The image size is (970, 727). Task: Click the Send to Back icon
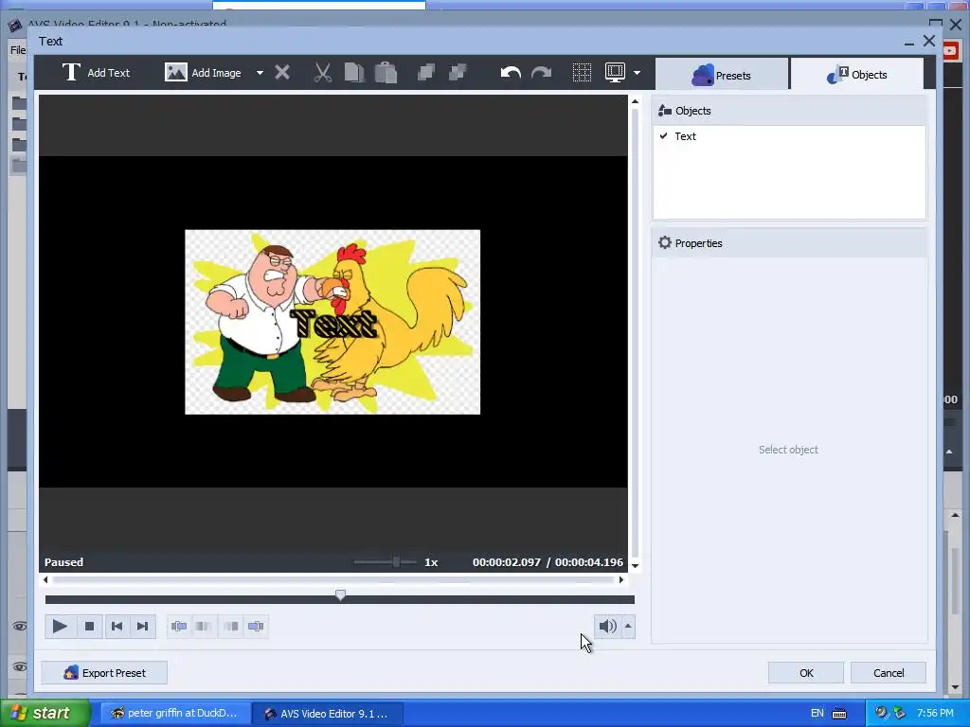click(458, 73)
